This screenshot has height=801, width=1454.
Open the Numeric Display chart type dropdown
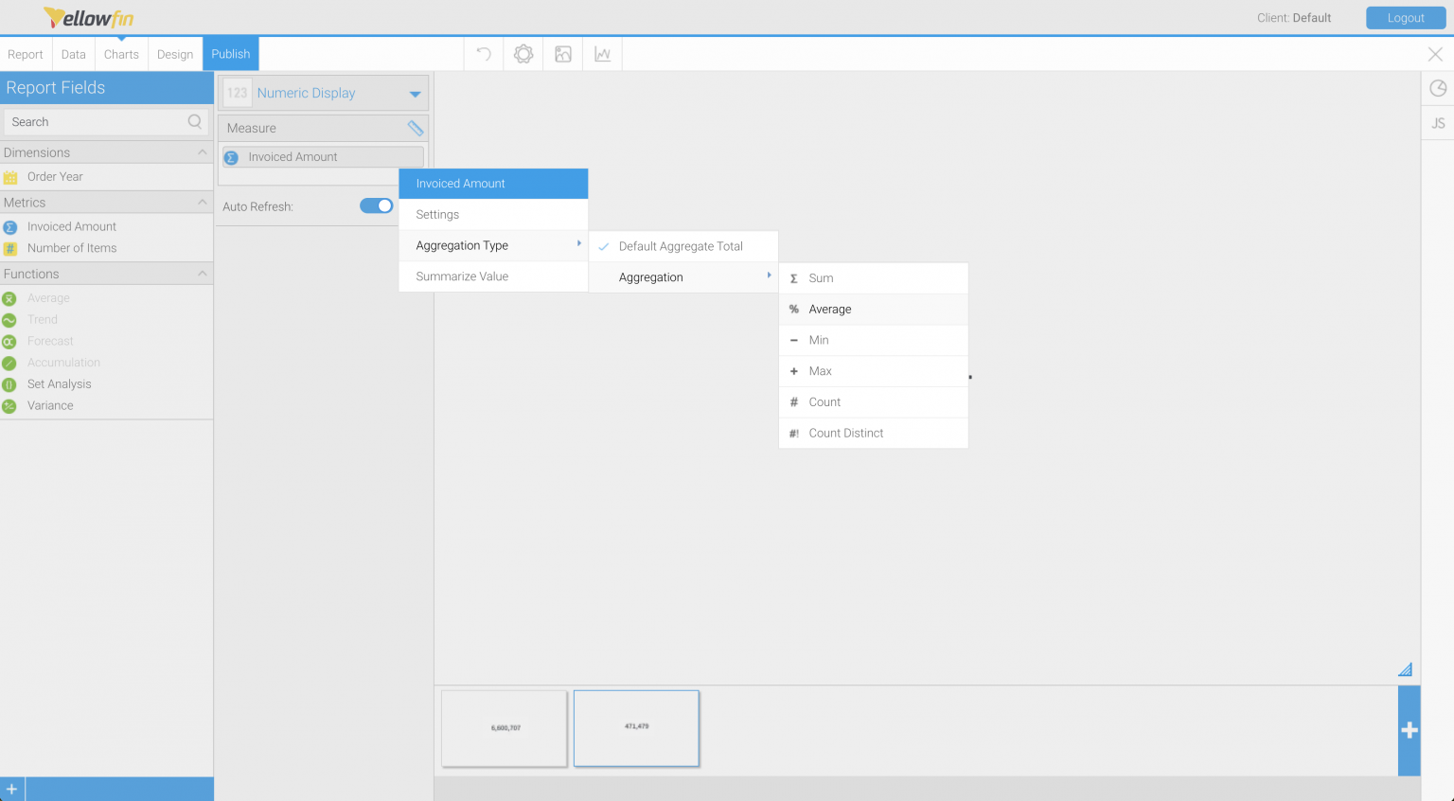(x=414, y=93)
